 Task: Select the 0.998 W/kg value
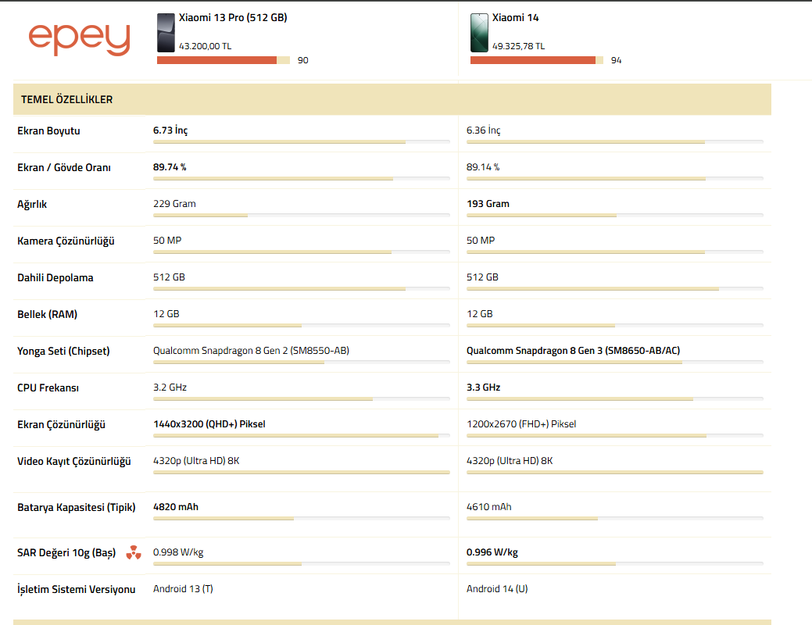coord(178,552)
